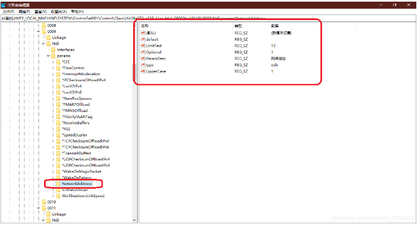Open the 编辑(E) menu
This screenshot has width=418, height=225.
[25, 12]
